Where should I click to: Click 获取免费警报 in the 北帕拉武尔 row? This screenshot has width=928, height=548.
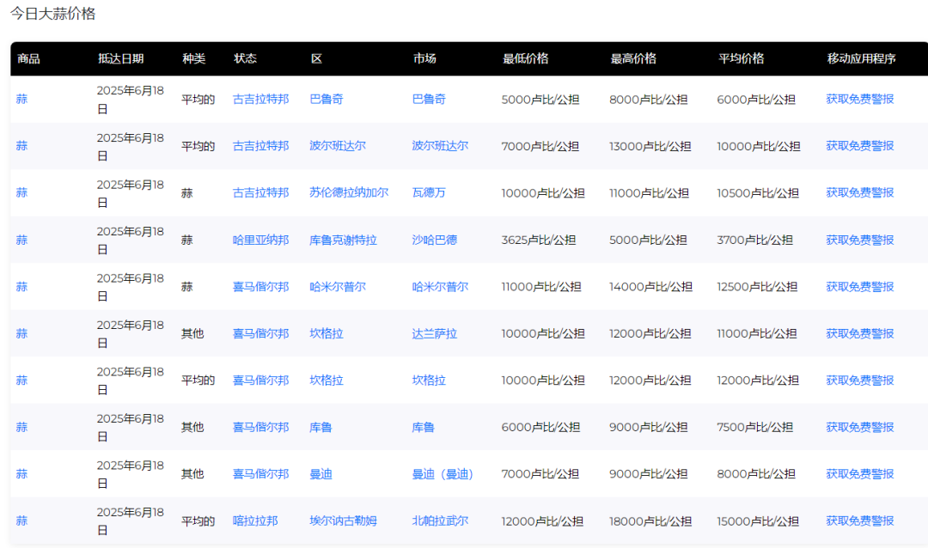point(859,521)
